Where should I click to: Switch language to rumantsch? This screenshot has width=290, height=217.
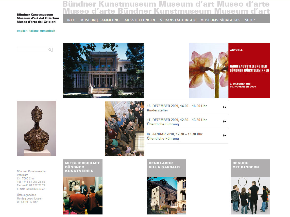pyautogui.click(x=47, y=31)
